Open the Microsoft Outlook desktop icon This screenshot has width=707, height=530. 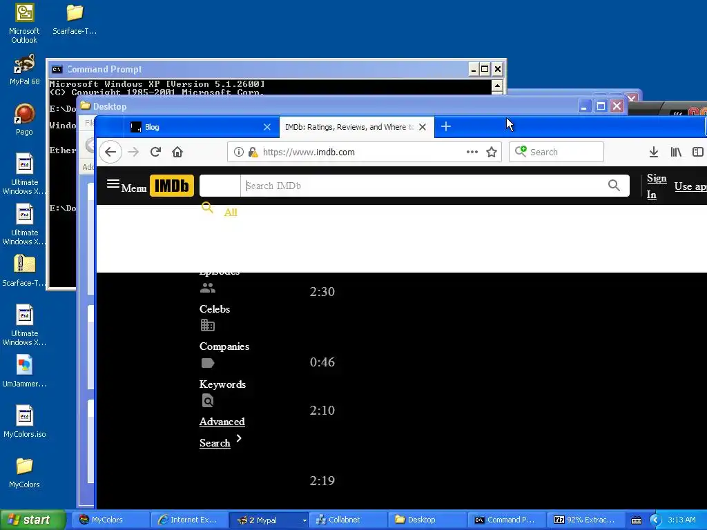click(24, 23)
